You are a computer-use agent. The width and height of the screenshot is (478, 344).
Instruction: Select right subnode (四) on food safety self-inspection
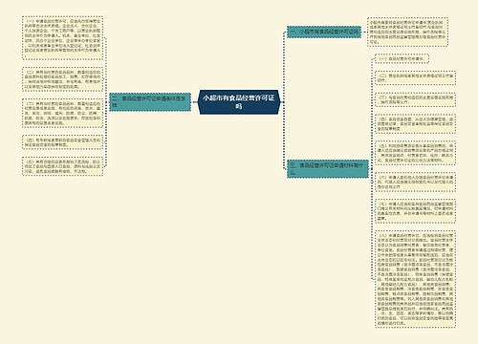point(415,123)
